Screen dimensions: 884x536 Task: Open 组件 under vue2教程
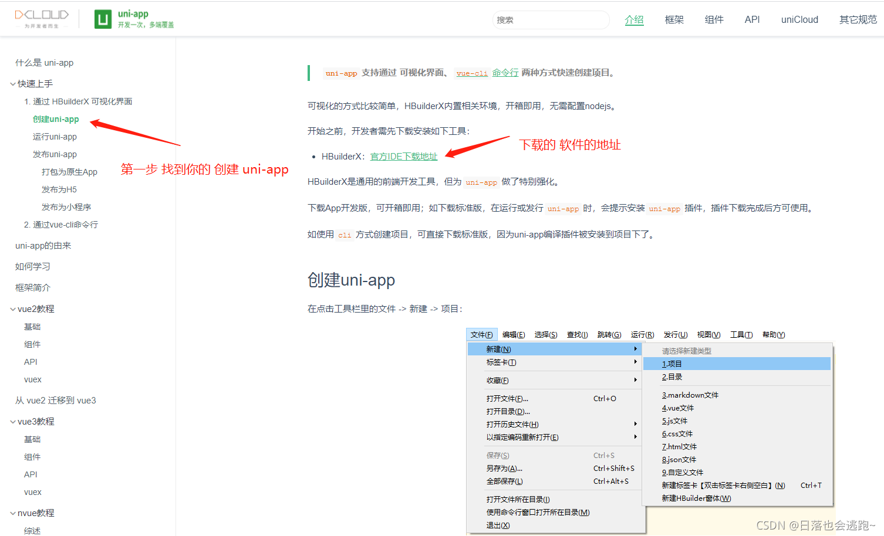click(32, 344)
